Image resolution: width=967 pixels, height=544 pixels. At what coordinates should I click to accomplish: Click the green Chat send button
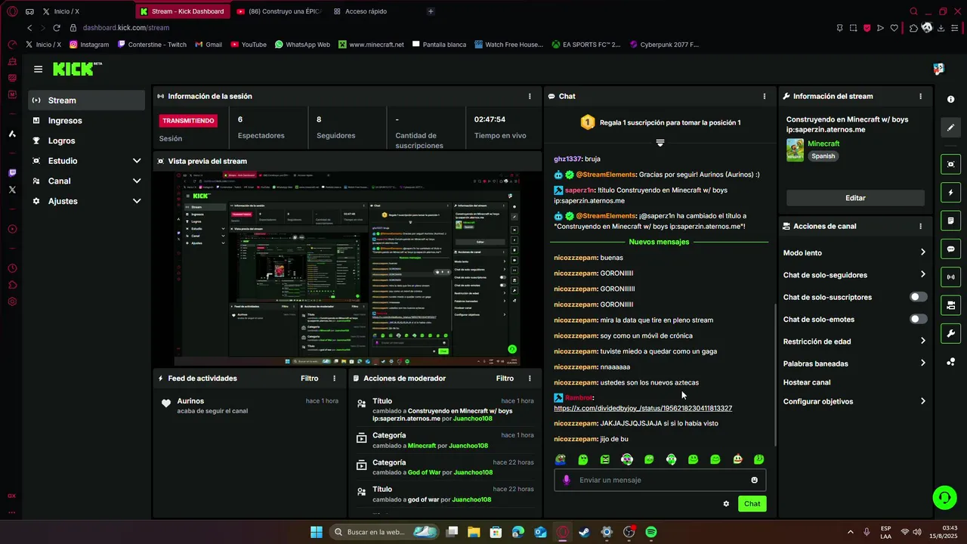(x=752, y=504)
